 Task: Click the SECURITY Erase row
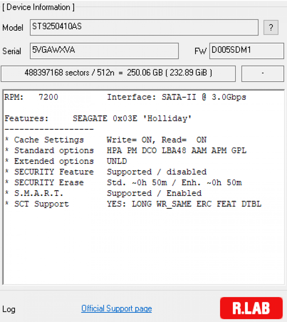(123, 183)
